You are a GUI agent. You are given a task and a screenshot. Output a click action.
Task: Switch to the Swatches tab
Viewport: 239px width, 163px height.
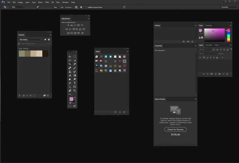pyautogui.click(x=209, y=25)
